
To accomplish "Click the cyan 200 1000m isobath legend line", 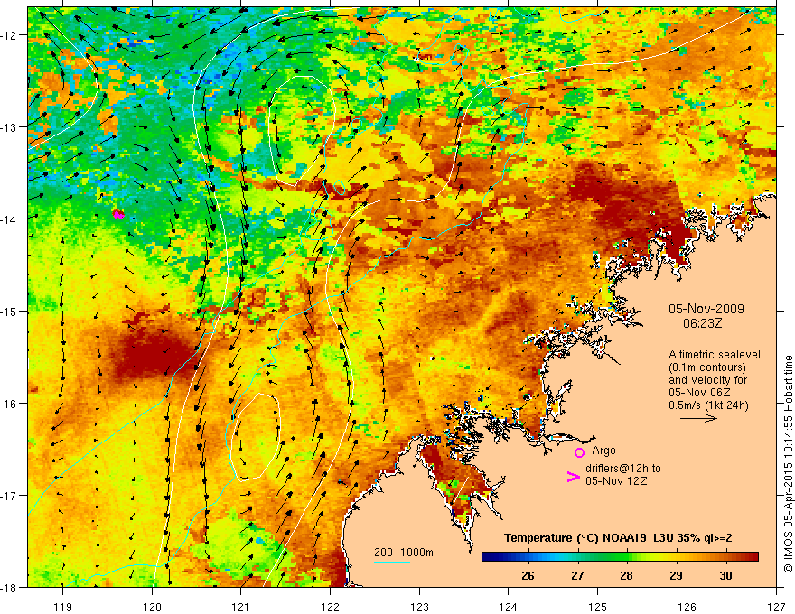I will pos(392,562).
